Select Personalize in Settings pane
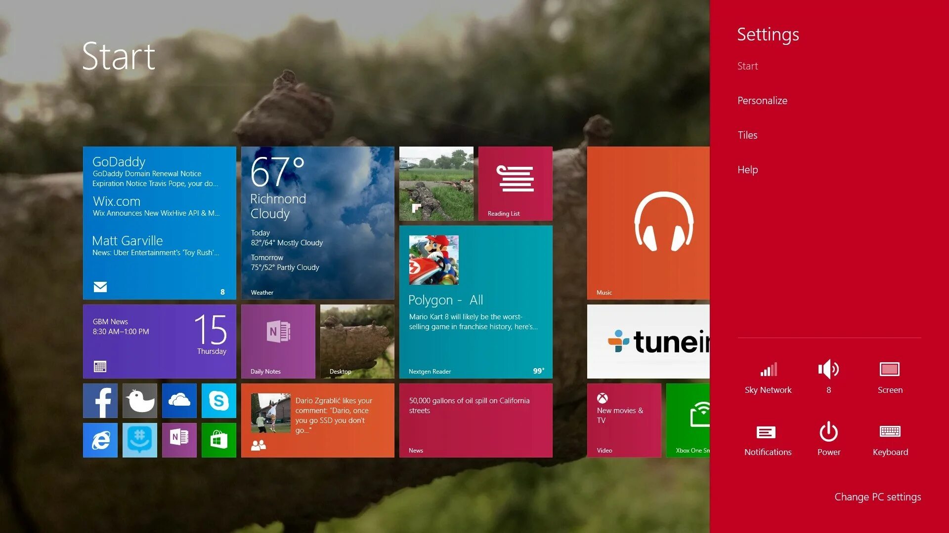 [x=762, y=101]
